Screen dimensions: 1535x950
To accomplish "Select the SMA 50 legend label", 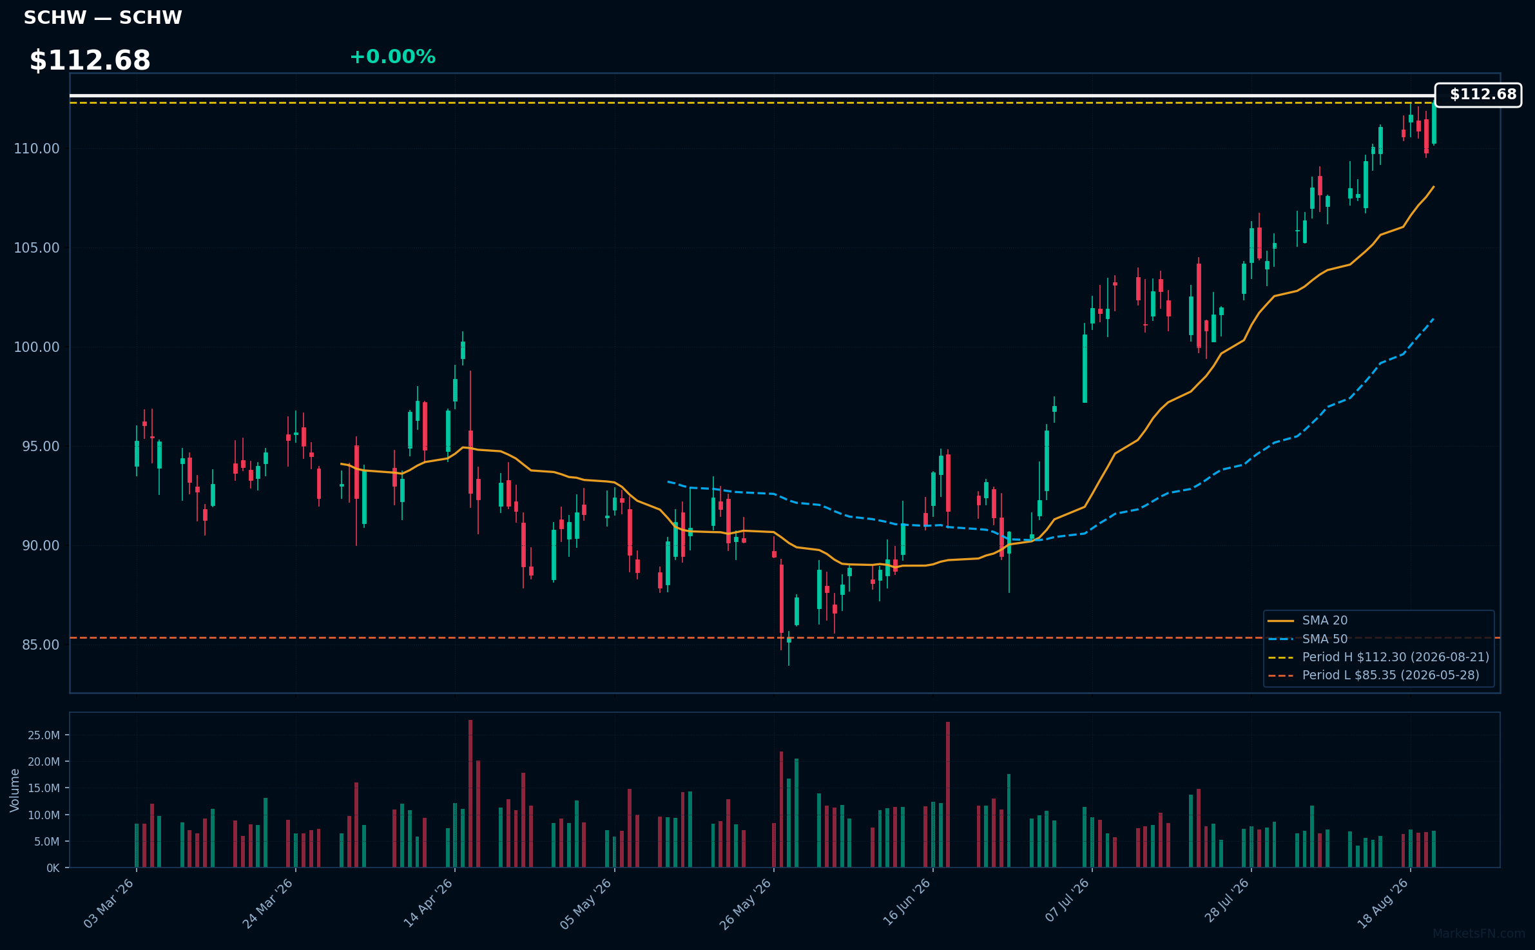I will [x=1325, y=639].
